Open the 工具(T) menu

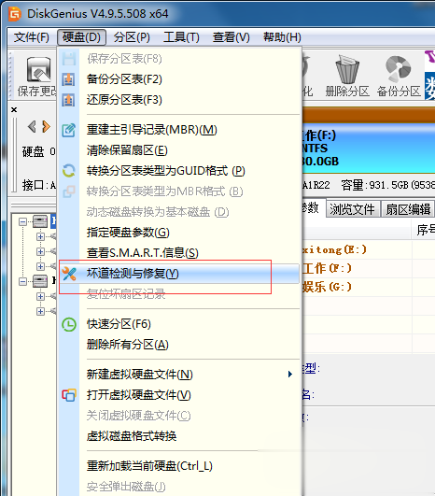coord(181,37)
